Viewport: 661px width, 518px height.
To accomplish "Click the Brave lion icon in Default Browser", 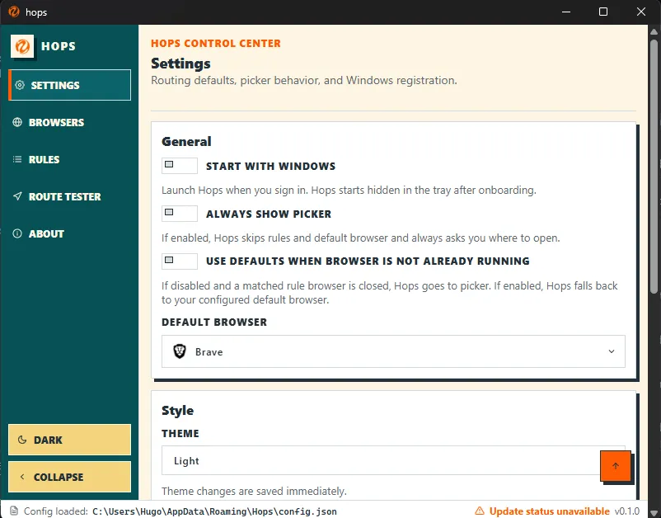I will pyautogui.click(x=180, y=351).
